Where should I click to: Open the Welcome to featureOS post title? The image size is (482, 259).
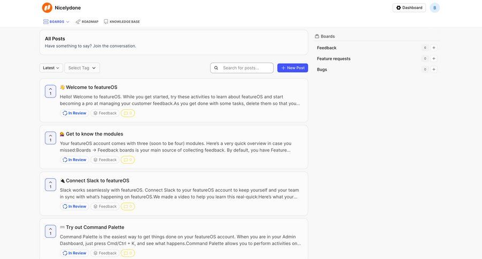(92, 87)
